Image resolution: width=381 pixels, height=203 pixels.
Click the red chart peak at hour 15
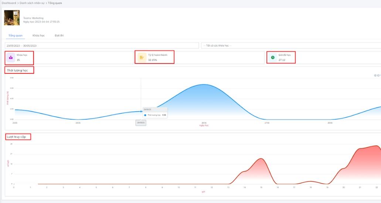(x=261, y=159)
